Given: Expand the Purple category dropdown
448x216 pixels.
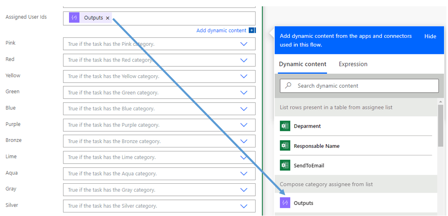Looking at the screenshot, I should [244, 125].
